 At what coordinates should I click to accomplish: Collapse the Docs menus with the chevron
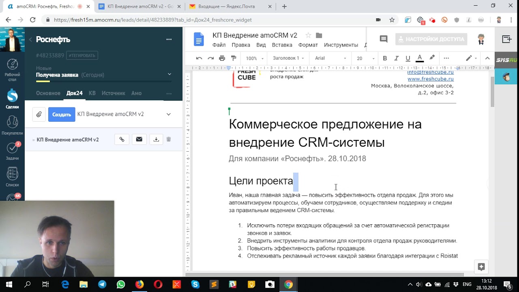[x=487, y=58]
